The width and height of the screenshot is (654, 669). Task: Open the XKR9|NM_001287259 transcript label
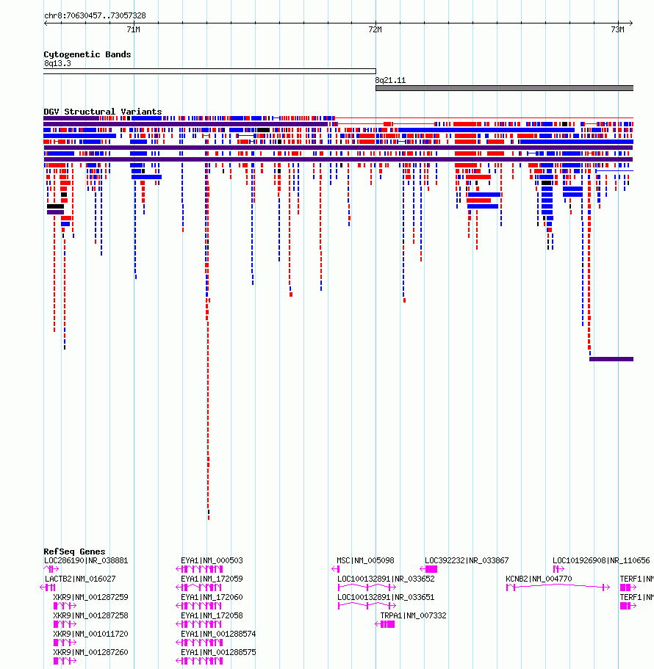click(90, 597)
